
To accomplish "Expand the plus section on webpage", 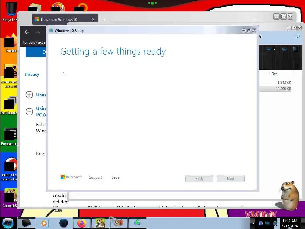I will tap(29, 95).
